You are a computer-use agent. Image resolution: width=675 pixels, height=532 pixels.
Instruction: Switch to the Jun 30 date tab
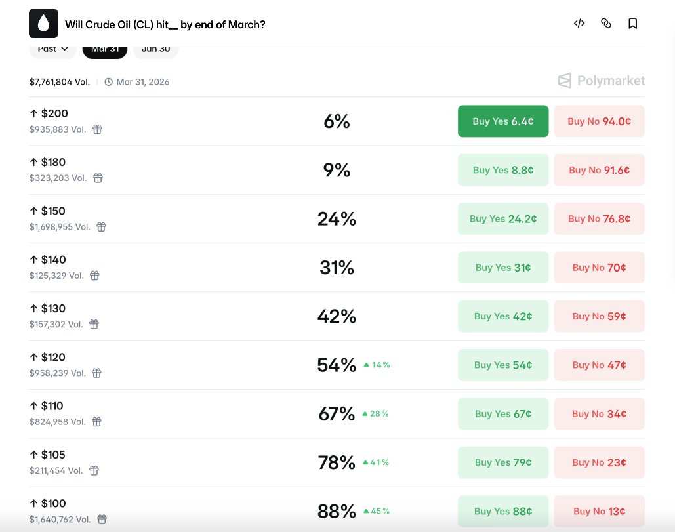point(156,51)
